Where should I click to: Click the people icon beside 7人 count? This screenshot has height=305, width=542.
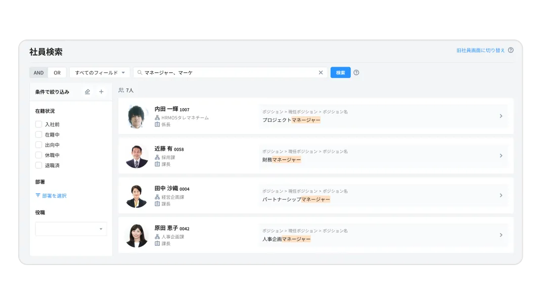point(121,90)
